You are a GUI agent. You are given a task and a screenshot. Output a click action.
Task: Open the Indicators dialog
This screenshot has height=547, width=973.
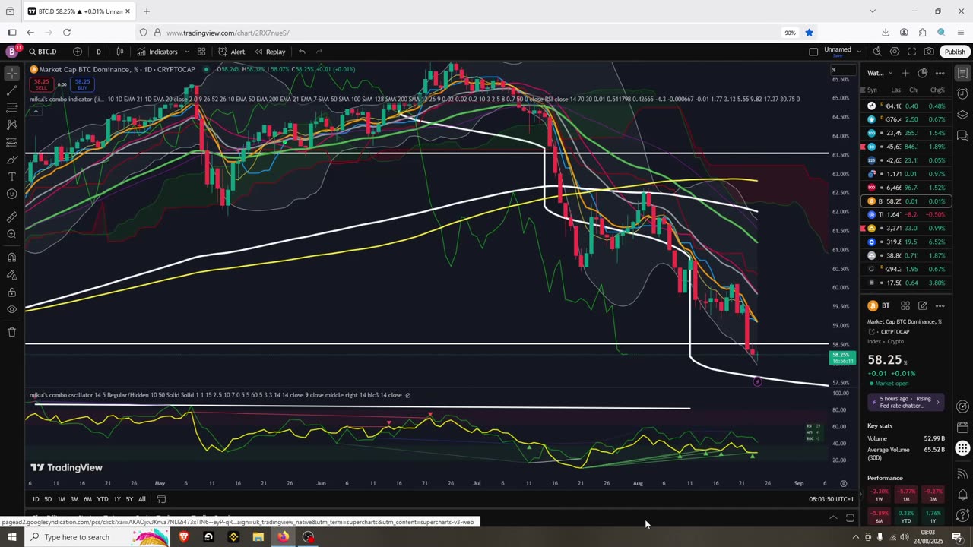click(157, 52)
